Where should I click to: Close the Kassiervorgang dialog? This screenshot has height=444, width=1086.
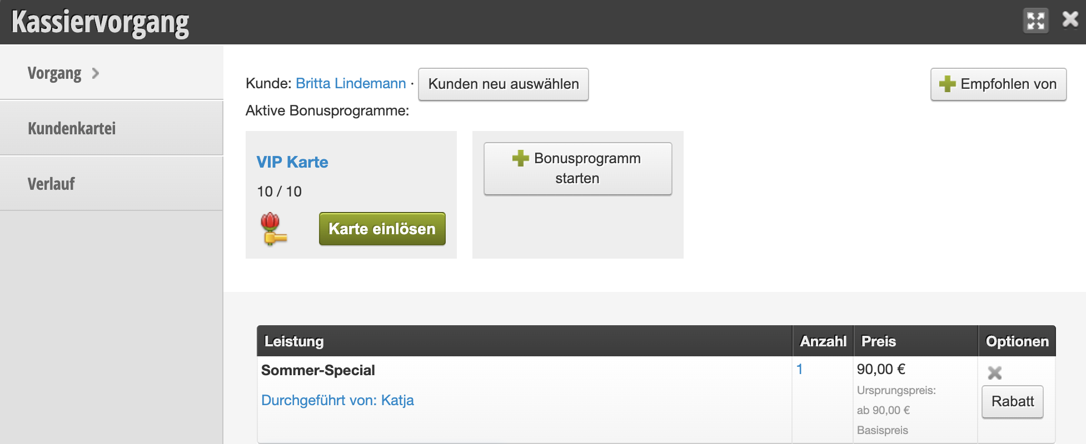coord(1070,20)
